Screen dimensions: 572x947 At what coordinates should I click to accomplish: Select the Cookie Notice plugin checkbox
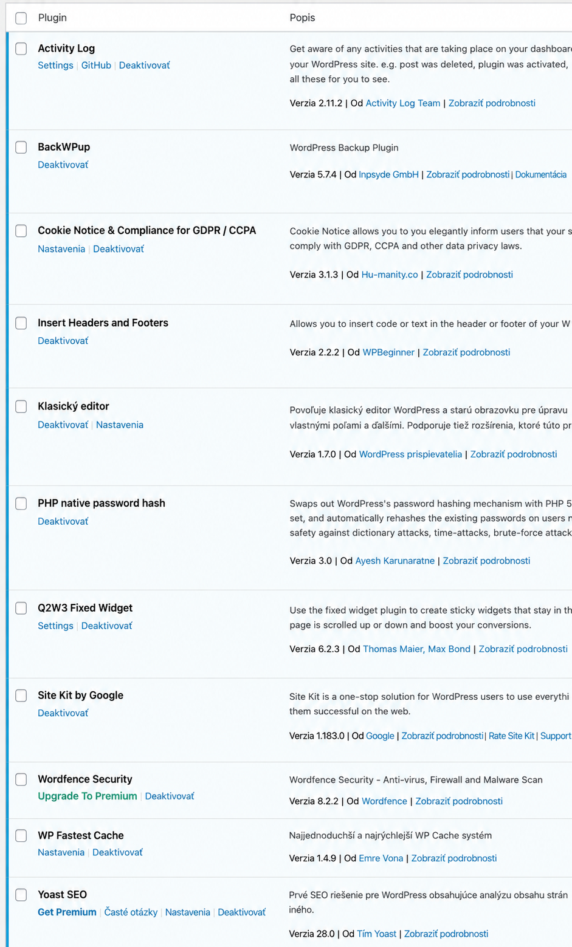[21, 231]
